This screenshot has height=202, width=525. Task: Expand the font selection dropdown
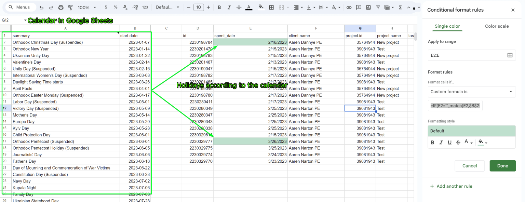(x=167, y=7)
